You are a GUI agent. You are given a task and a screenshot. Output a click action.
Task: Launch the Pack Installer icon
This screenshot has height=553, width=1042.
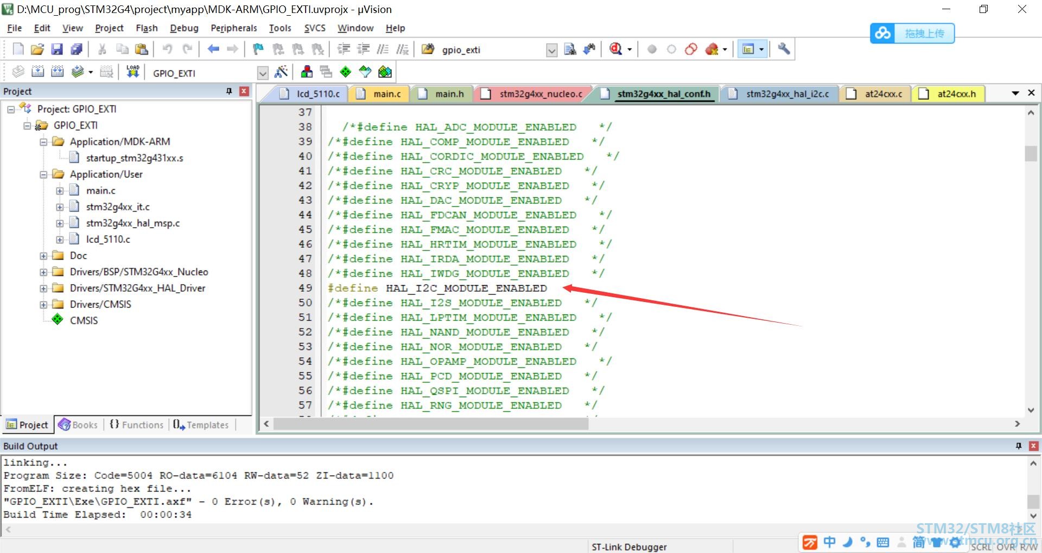coord(385,72)
